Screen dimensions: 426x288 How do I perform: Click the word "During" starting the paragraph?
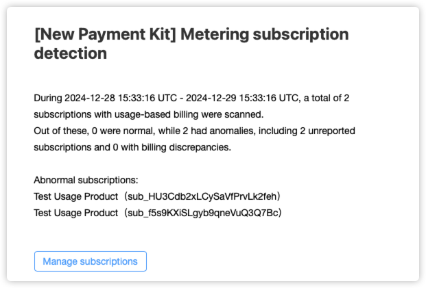48,98
